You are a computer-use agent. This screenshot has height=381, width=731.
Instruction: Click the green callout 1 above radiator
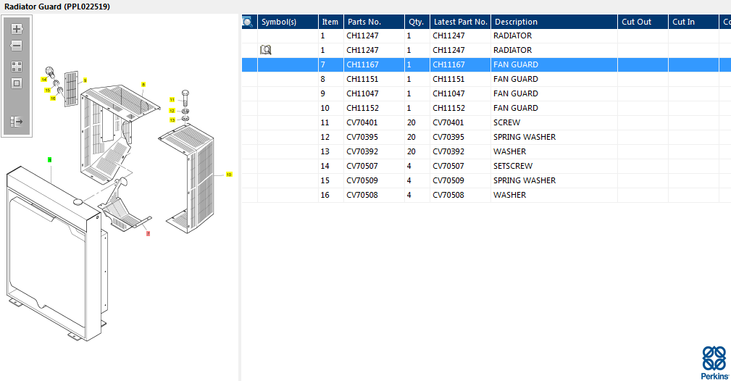coord(49,159)
